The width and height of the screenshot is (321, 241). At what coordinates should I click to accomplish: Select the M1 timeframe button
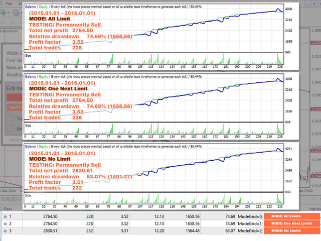pyautogui.click(x=4, y=22)
